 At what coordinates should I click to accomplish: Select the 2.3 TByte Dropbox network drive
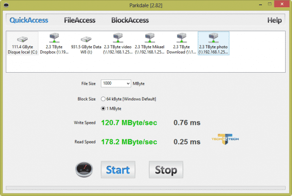pyautogui.click(x=54, y=43)
